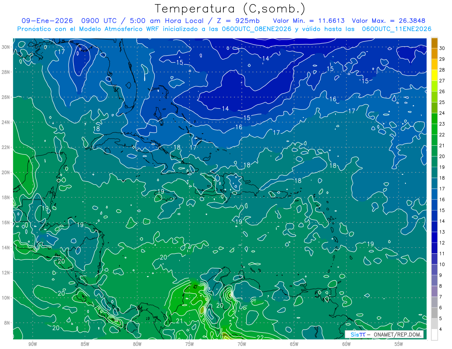Click the '75W' longitude axis label
Viewport: 452px width, 349px height.
pos(189,344)
